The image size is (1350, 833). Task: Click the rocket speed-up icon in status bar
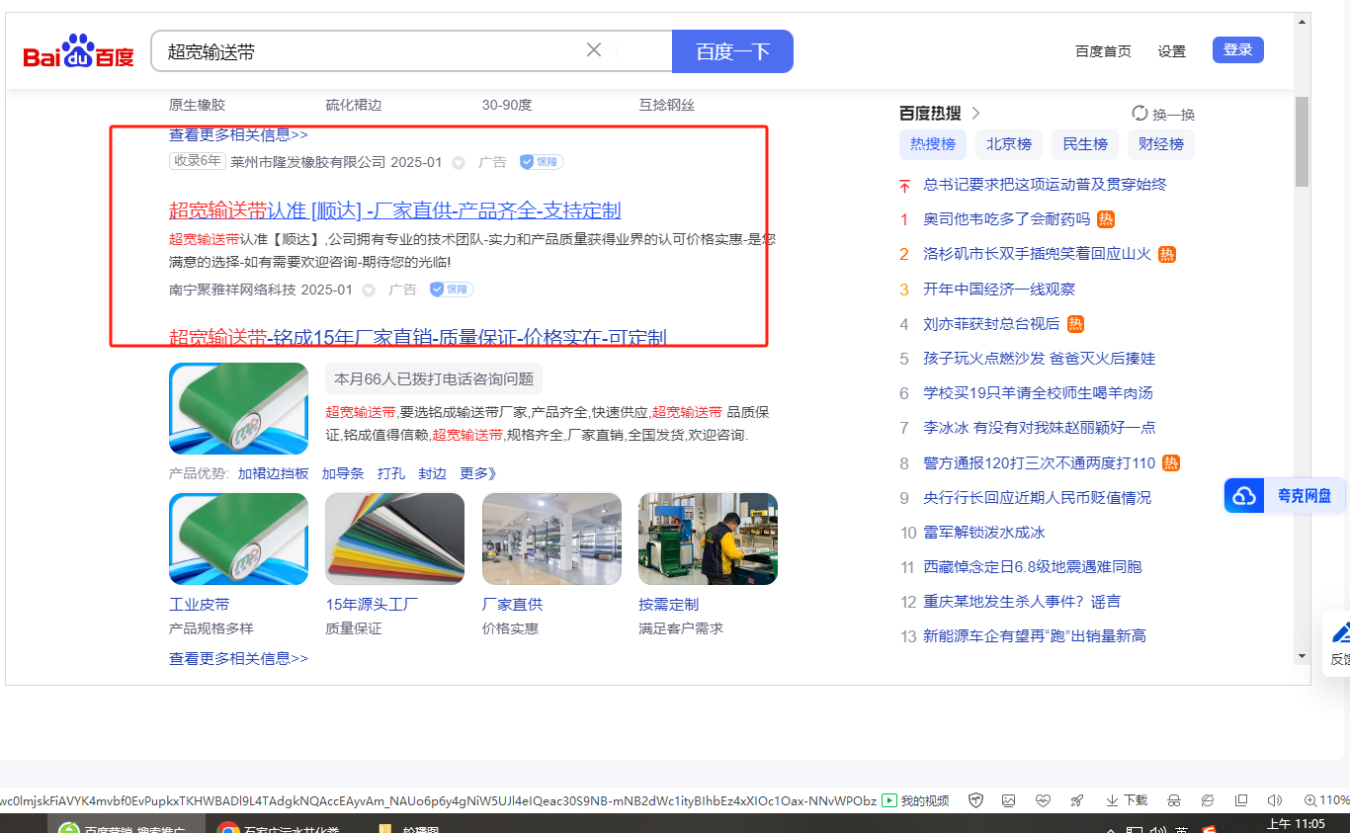point(1077,800)
